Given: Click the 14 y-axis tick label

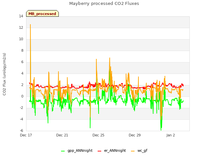Looking at the screenshot, I should 21,16.
